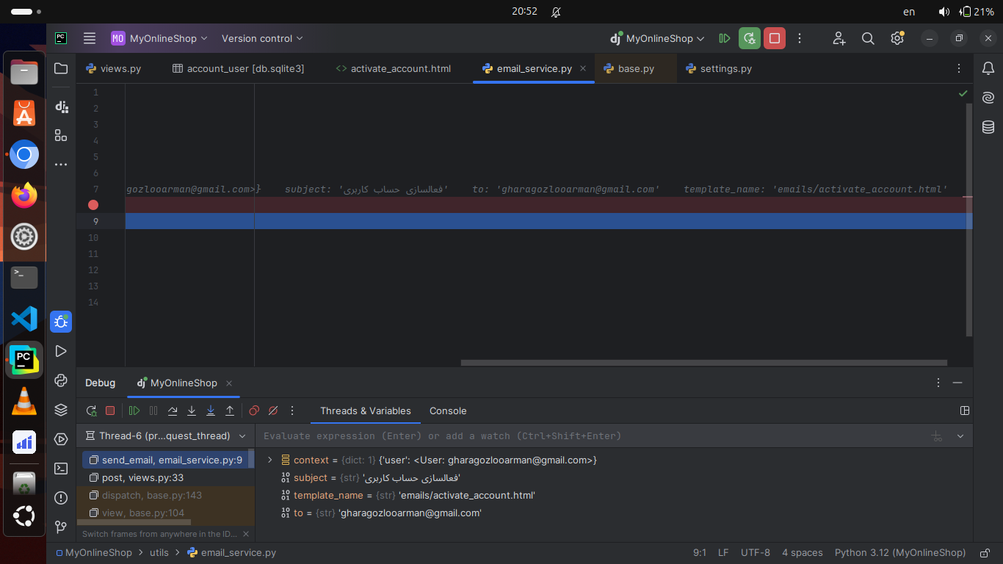Open the Thread-6 thread selector dropdown
The width and height of the screenshot is (1003, 564).
point(166,435)
